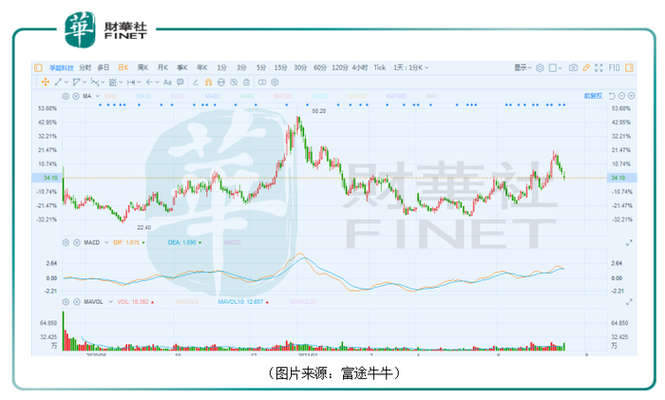Image resolution: width=665 pixels, height=400 pixels.
Task: Select the orange crosshair cursor tool
Action: (45, 82)
